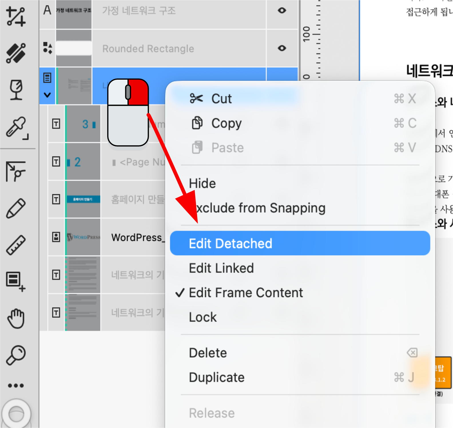This screenshot has width=453, height=428.
Task: Collapse the selected layer with chevron arrow
Action: pyautogui.click(x=47, y=95)
